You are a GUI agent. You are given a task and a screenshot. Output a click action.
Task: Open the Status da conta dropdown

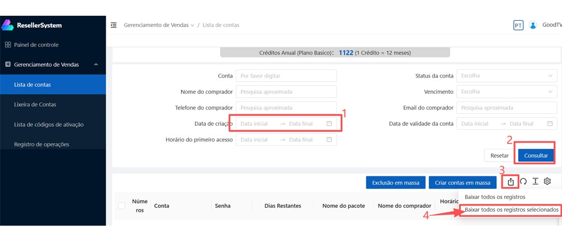507,76
